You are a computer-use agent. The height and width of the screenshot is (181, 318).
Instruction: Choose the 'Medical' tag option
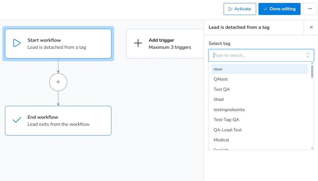260,140
